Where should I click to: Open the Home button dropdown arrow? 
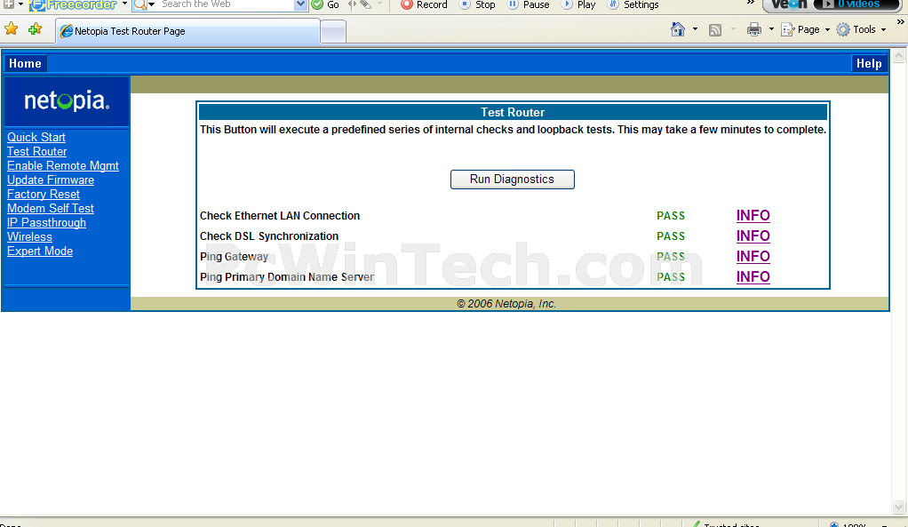click(695, 29)
